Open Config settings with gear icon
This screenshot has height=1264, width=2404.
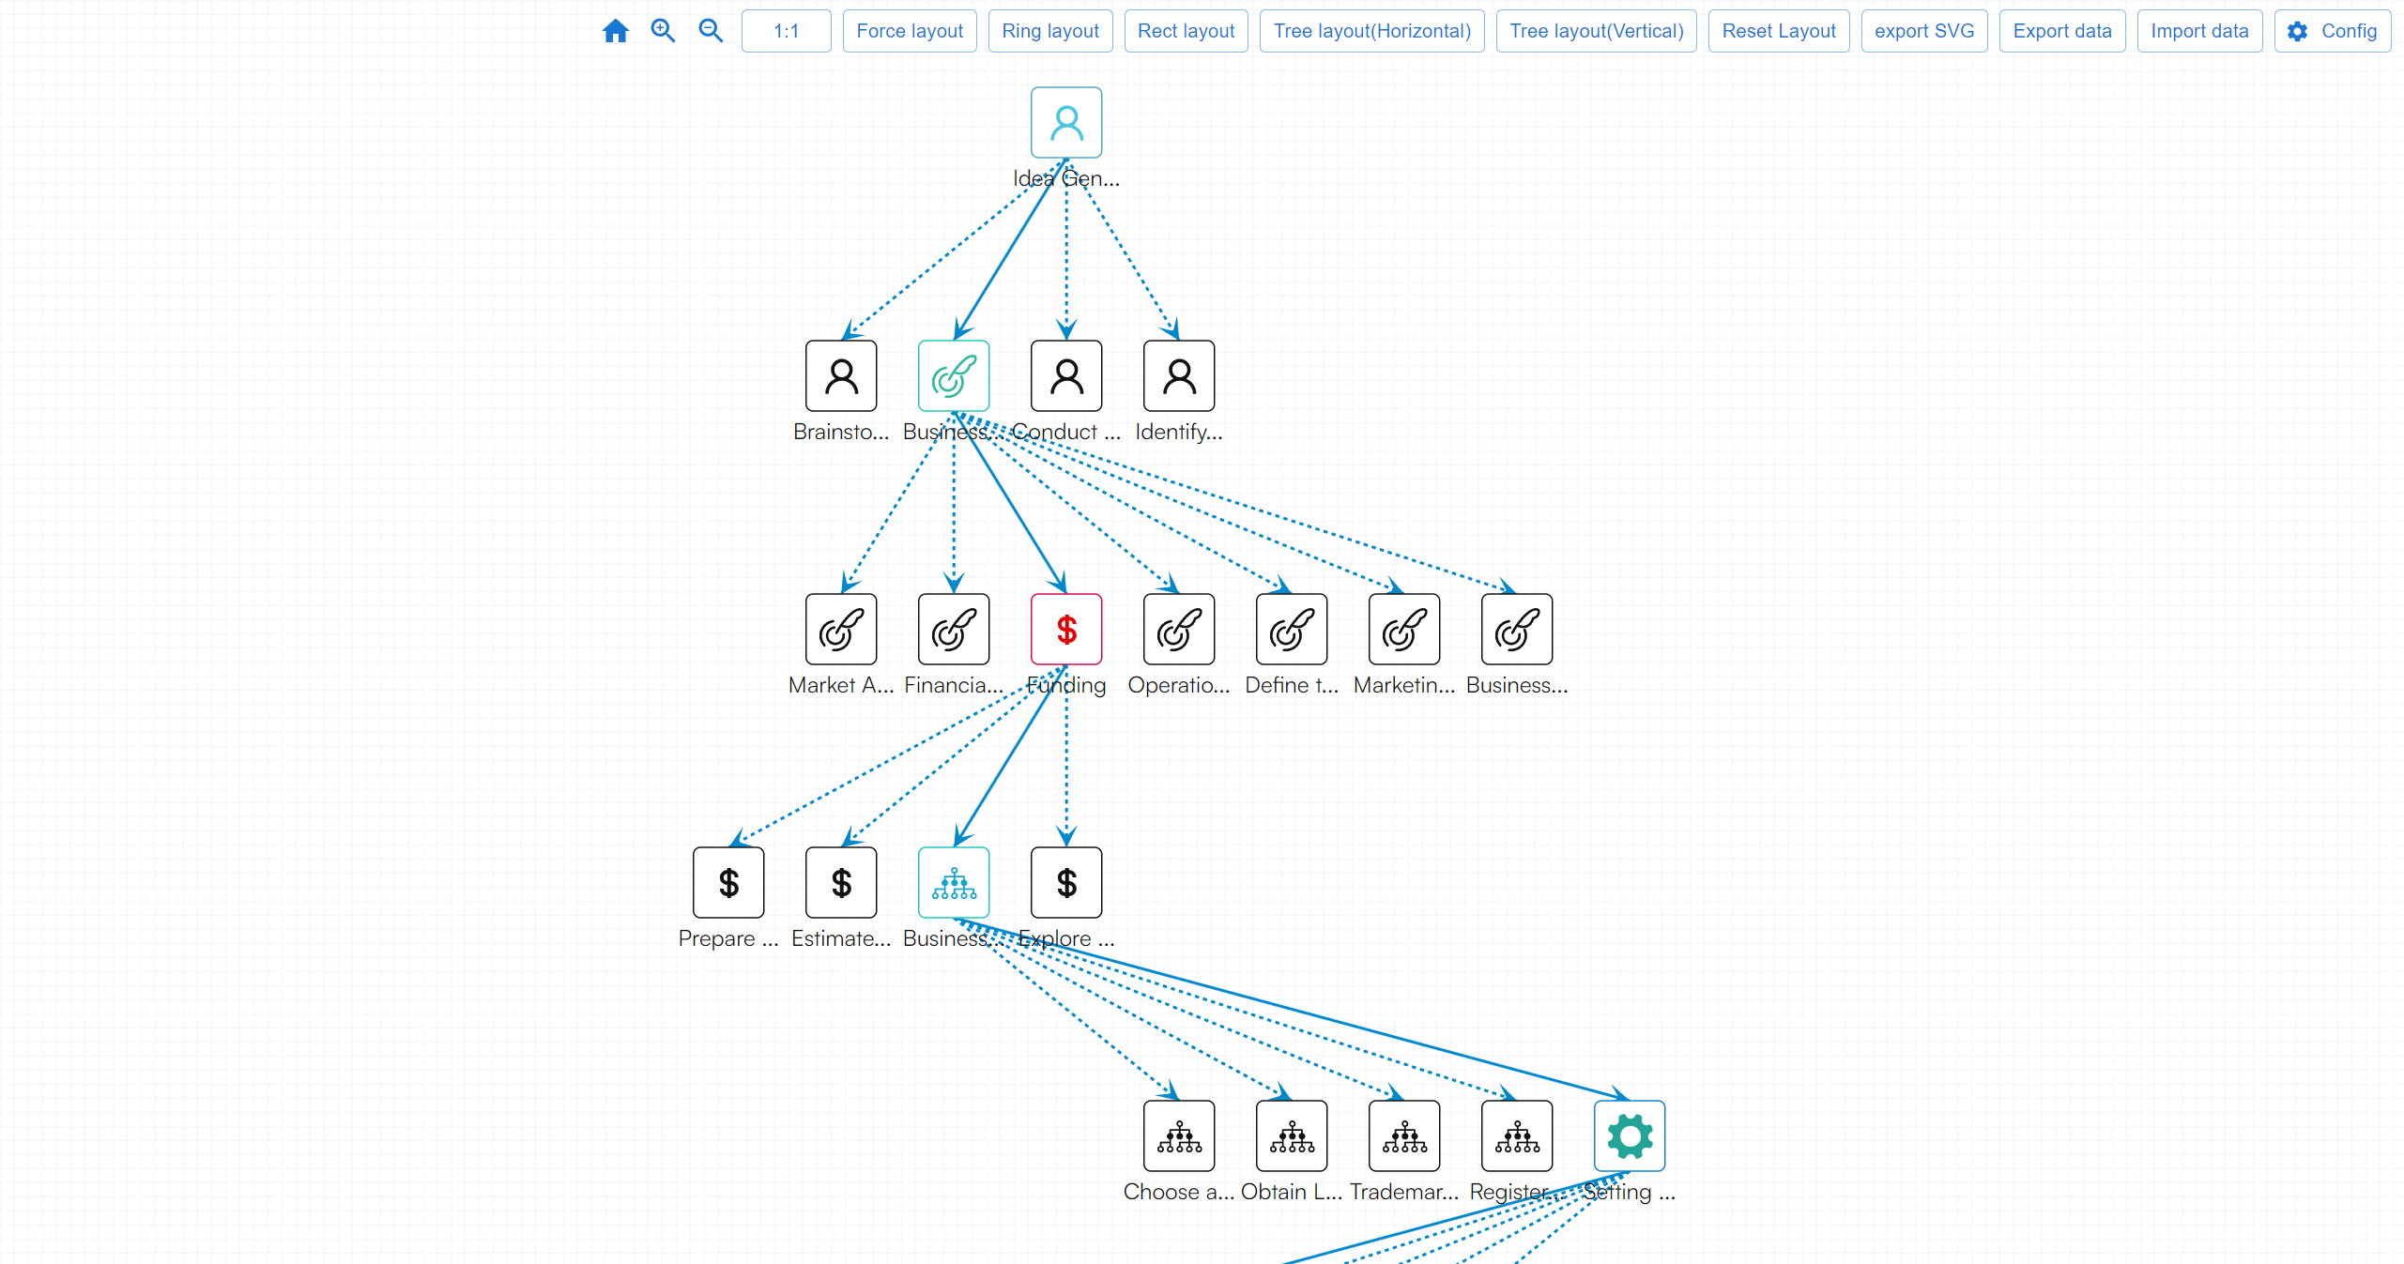[2332, 31]
